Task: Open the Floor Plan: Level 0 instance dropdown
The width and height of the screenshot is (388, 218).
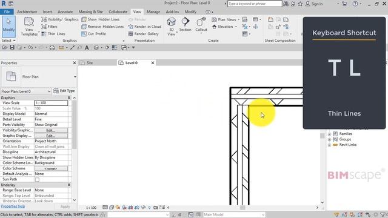Action: [25, 91]
